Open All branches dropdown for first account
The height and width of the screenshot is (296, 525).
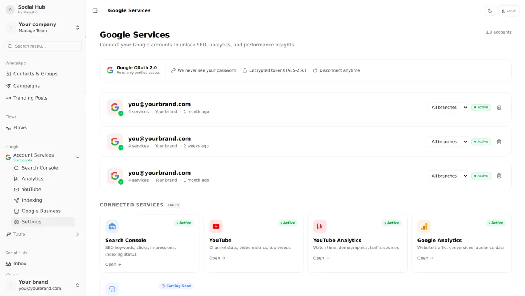(448, 108)
